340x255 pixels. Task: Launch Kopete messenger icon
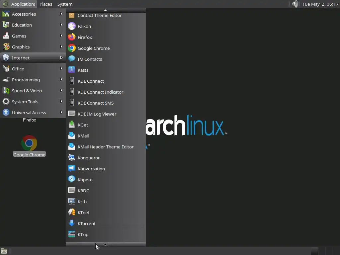[x=72, y=180]
